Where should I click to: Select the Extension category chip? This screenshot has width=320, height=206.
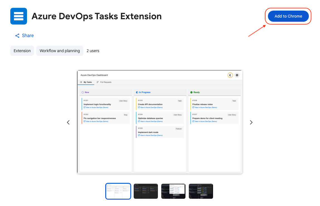[22, 51]
